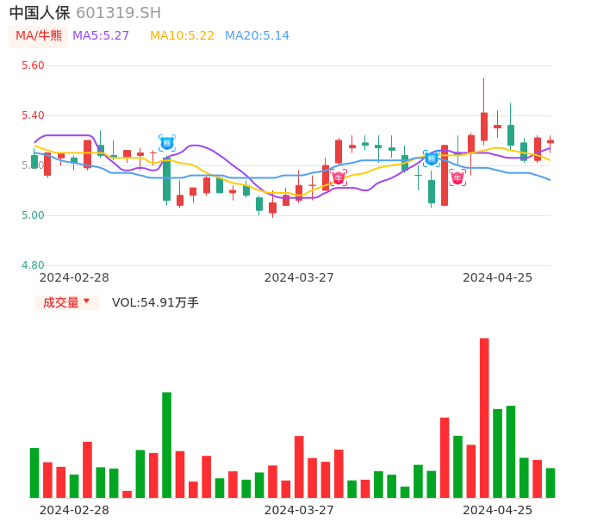Screen dimensions: 591x522
Task: Click the earlier pink bull signal marker
Action: tap(339, 177)
